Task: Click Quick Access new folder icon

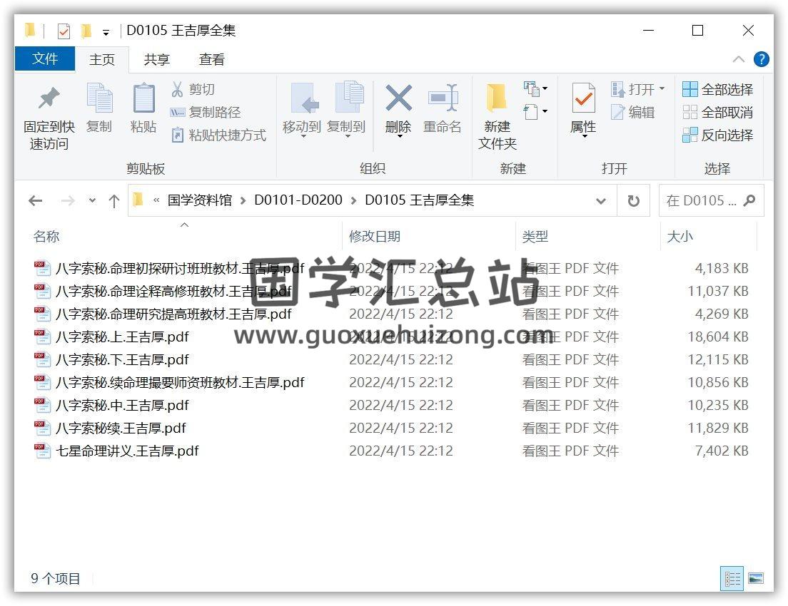Action: [x=86, y=31]
